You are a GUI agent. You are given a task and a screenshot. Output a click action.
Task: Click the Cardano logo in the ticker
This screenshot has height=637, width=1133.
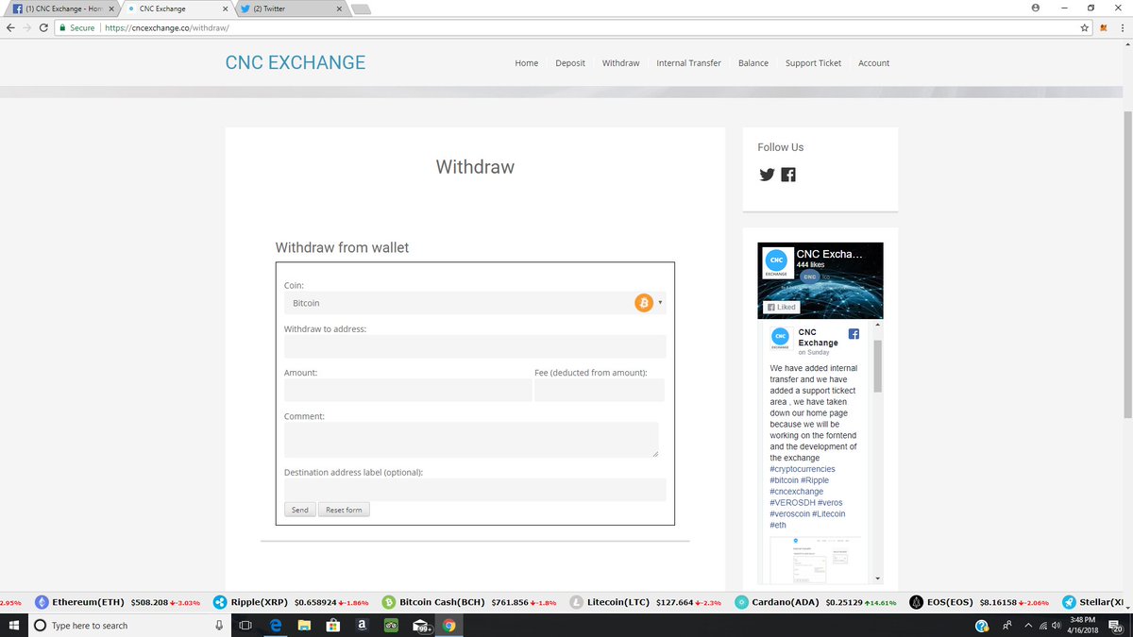point(742,602)
